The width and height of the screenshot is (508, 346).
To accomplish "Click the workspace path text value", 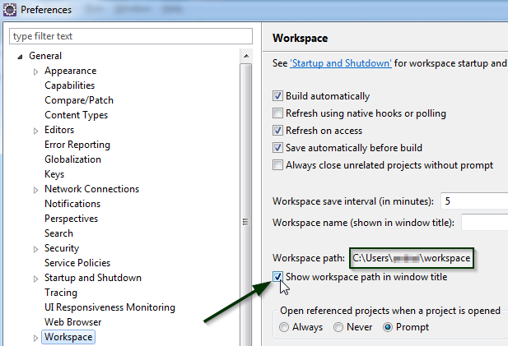I will coord(412,258).
